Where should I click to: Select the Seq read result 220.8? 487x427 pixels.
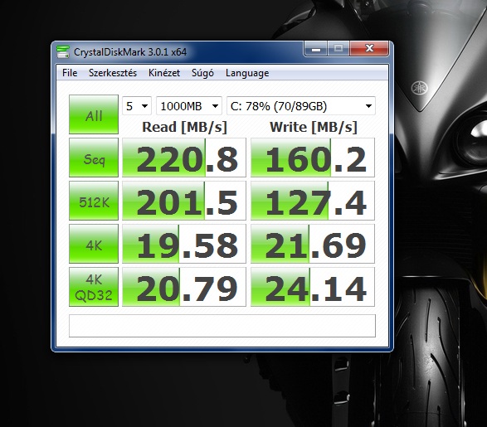coord(184,158)
